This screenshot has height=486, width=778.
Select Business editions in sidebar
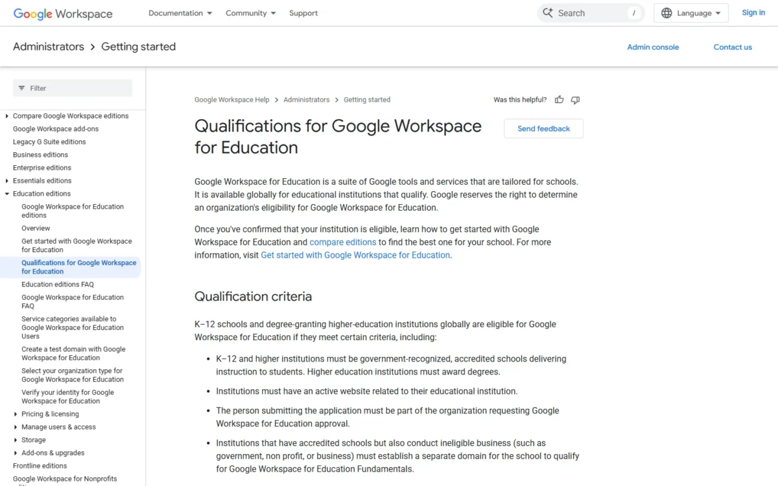(x=40, y=155)
